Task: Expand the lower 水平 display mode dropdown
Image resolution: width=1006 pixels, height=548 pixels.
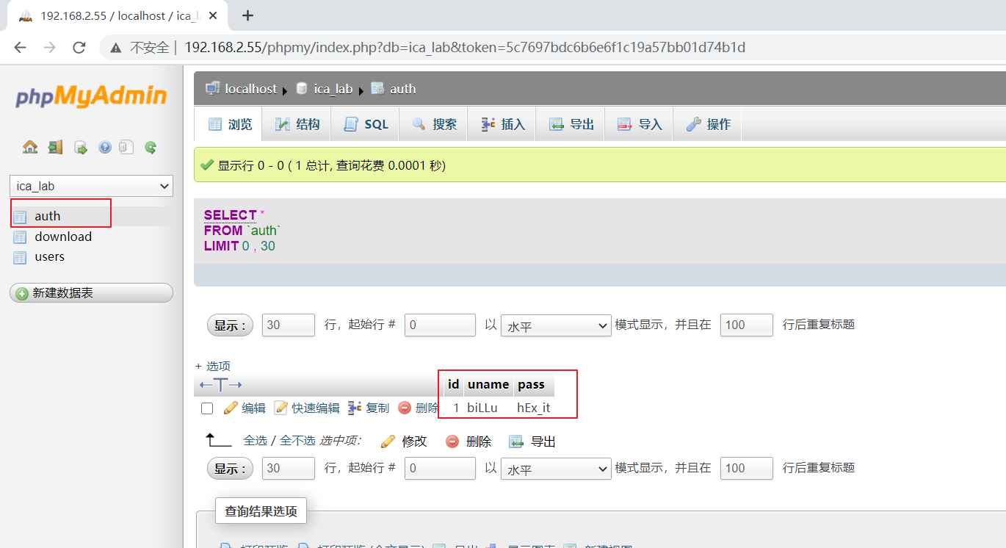Action: click(x=556, y=468)
